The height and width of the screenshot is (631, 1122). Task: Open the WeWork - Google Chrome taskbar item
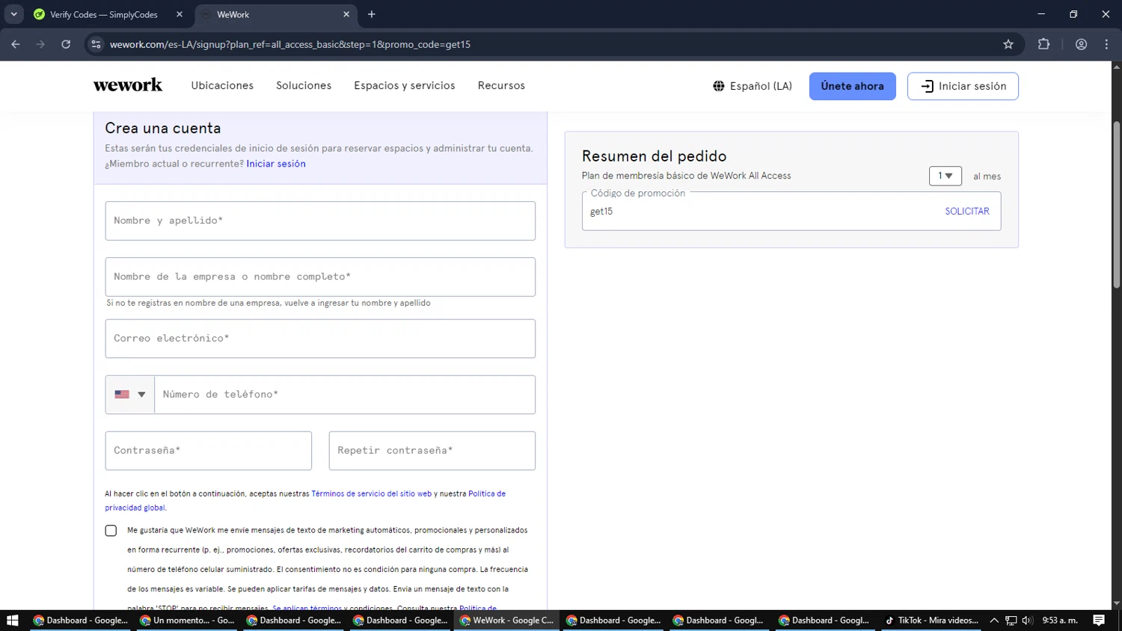click(x=507, y=621)
